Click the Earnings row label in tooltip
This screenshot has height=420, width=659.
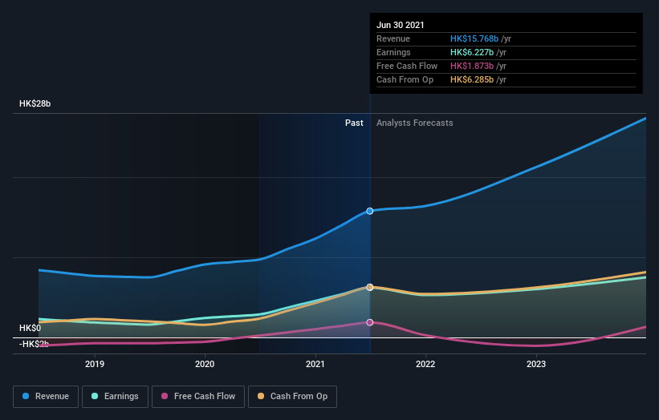click(393, 52)
